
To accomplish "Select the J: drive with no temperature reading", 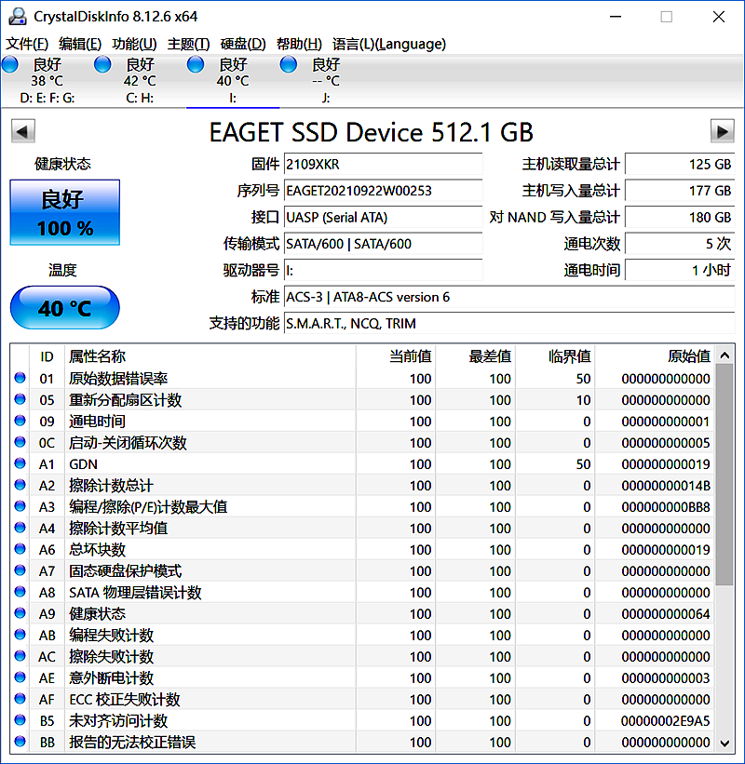I will 289,64.
